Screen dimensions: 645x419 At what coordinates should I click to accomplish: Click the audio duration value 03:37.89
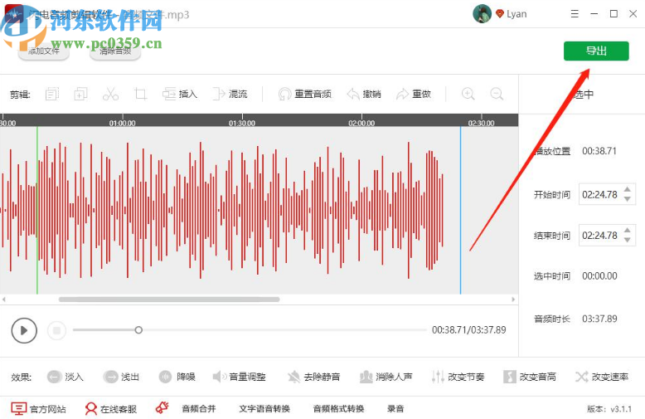tap(599, 319)
